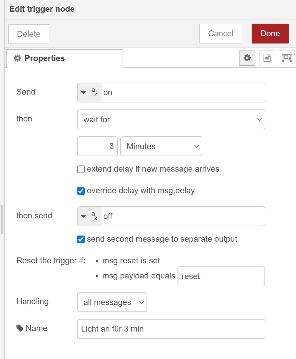
Task: Enable 'extend delay if new message arrives'
Action: 81,169
